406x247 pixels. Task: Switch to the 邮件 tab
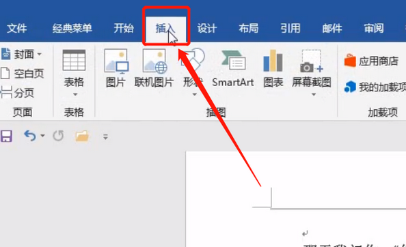[x=332, y=28]
